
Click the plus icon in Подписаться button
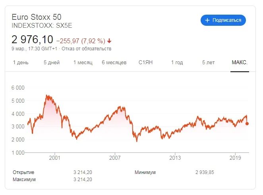click(x=207, y=20)
